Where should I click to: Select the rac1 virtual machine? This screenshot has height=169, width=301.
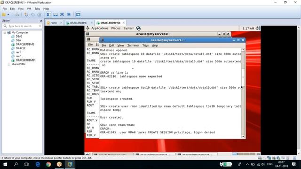tap(18, 52)
